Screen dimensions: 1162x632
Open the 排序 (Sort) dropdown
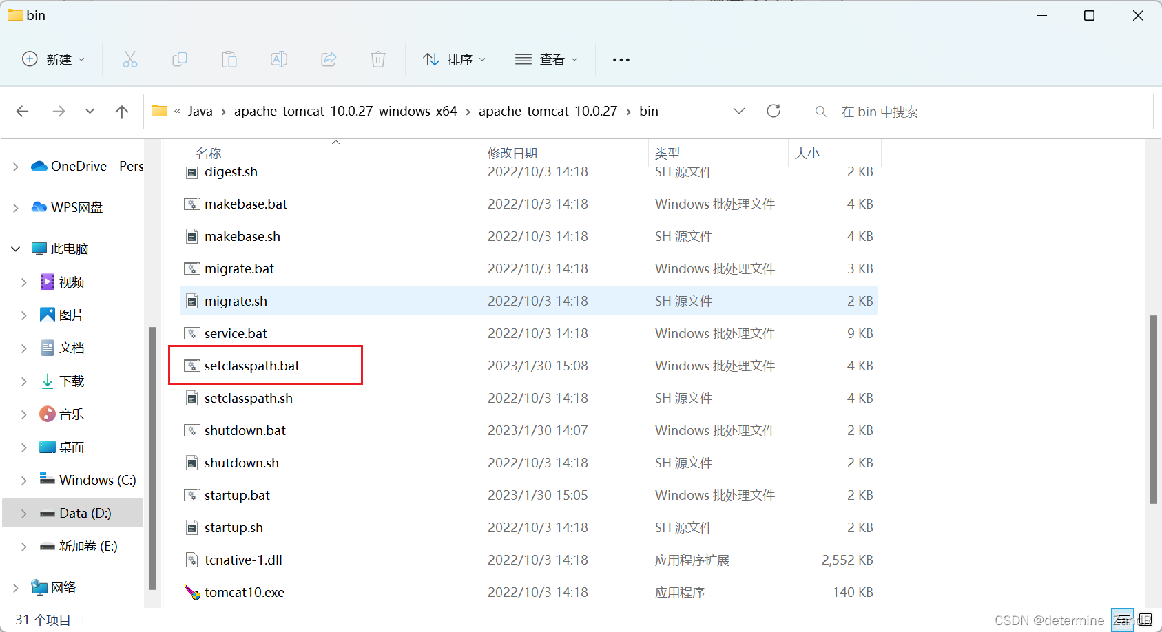[x=455, y=60]
